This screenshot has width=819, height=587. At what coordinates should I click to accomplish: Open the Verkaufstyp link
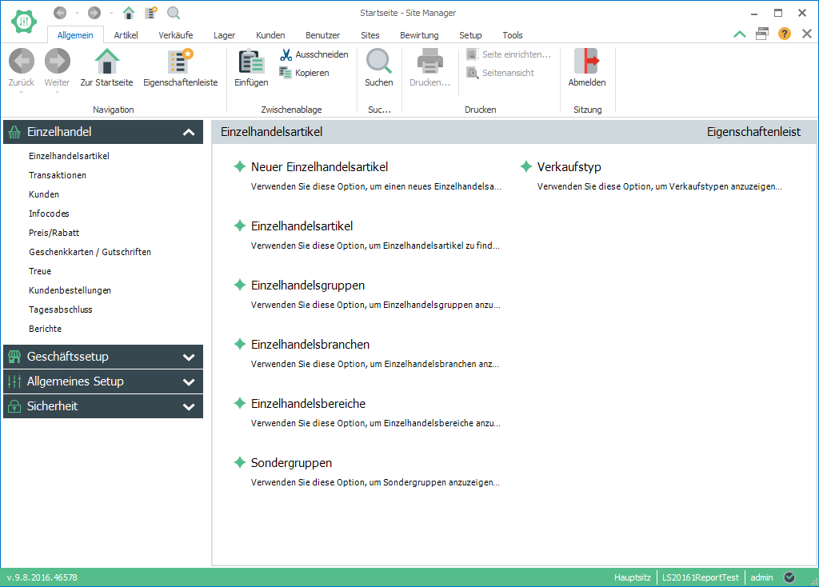coord(569,167)
